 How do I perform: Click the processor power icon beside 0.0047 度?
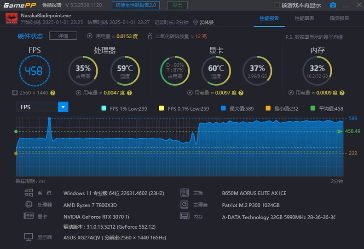coord(79,93)
